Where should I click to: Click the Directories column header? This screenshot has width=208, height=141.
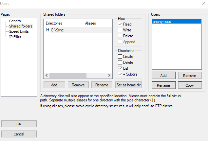pos(63,23)
